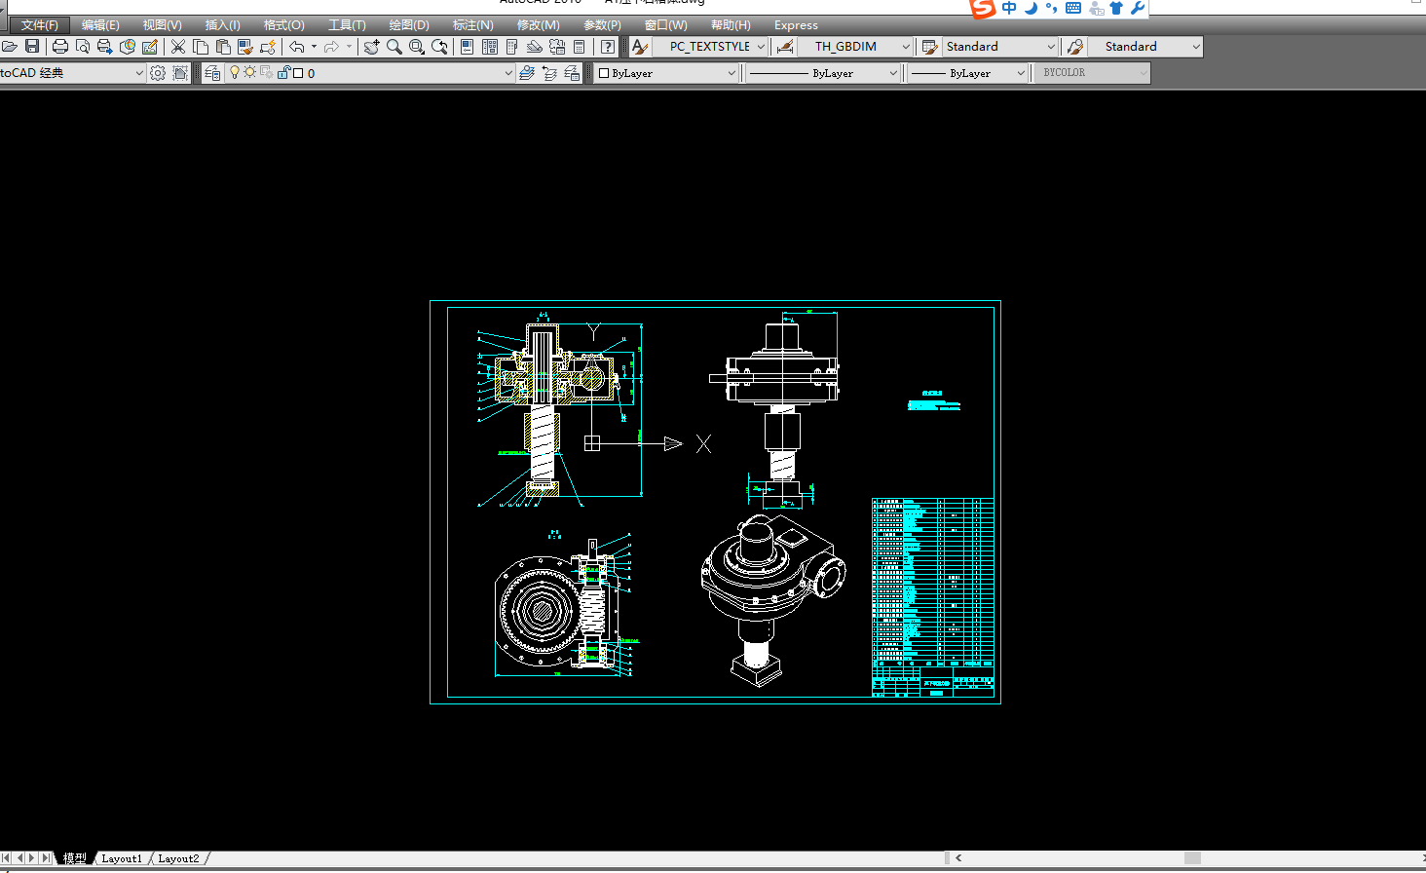Screen dimensions: 1426x873
Task: Expand the undo history arrow
Action: point(314,47)
